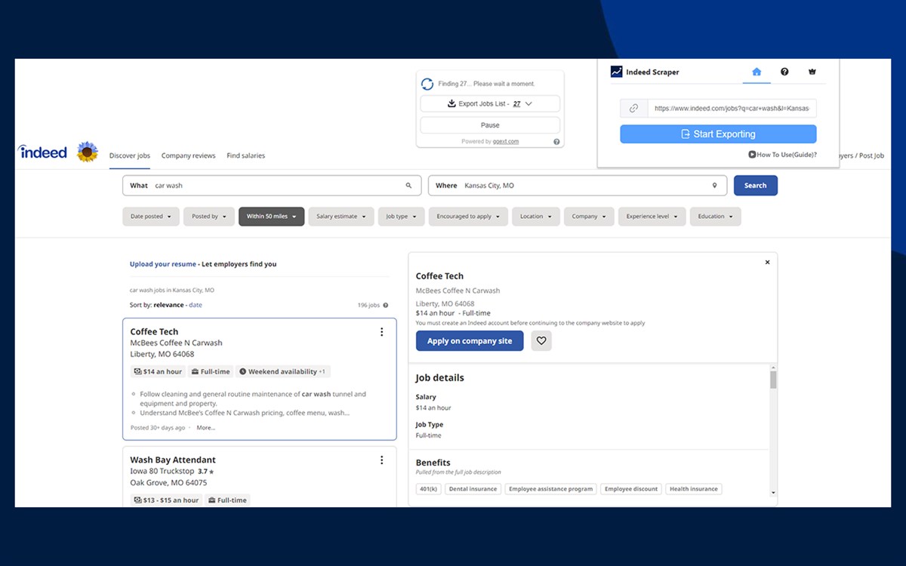
Task: Open the Within 50 miles dropdown
Action: [272, 217]
